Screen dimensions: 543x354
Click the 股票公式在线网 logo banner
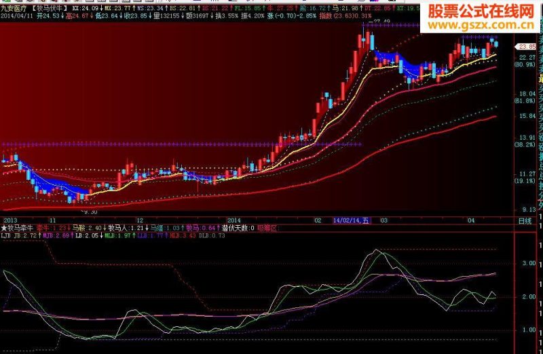coord(481,12)
